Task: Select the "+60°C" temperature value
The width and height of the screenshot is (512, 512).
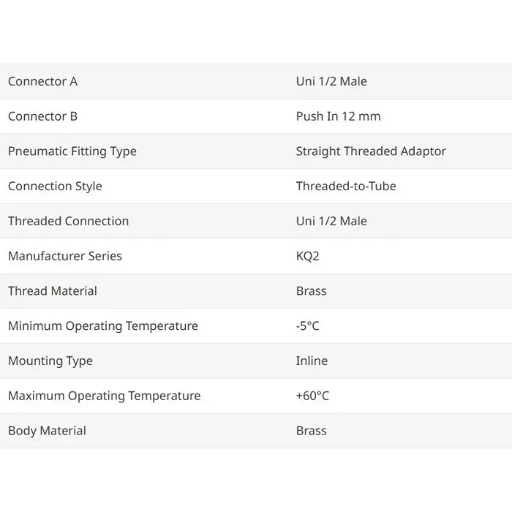Action: coord(312,396)
